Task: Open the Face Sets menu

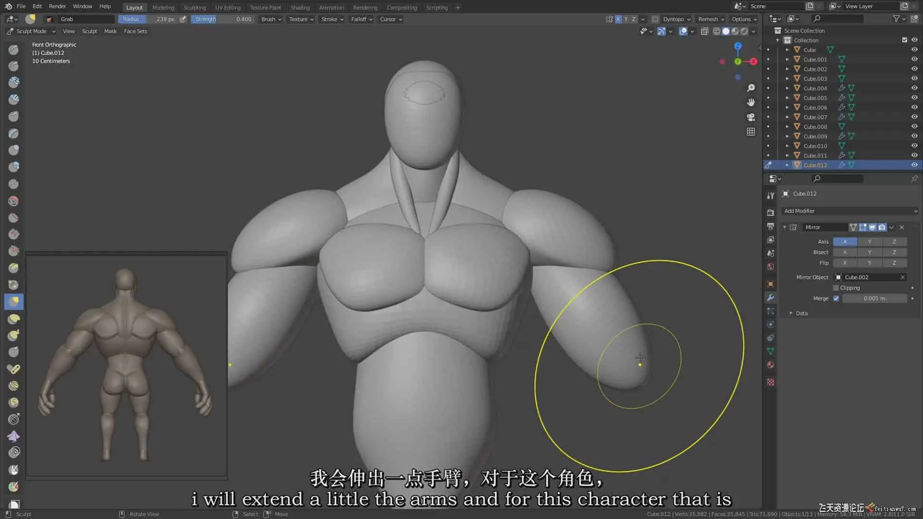Action: pyautogui.click(x=135, y=31)
